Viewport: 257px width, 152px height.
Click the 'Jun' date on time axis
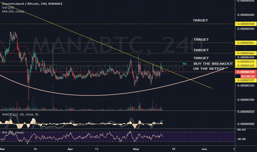[x=204, y=149]
